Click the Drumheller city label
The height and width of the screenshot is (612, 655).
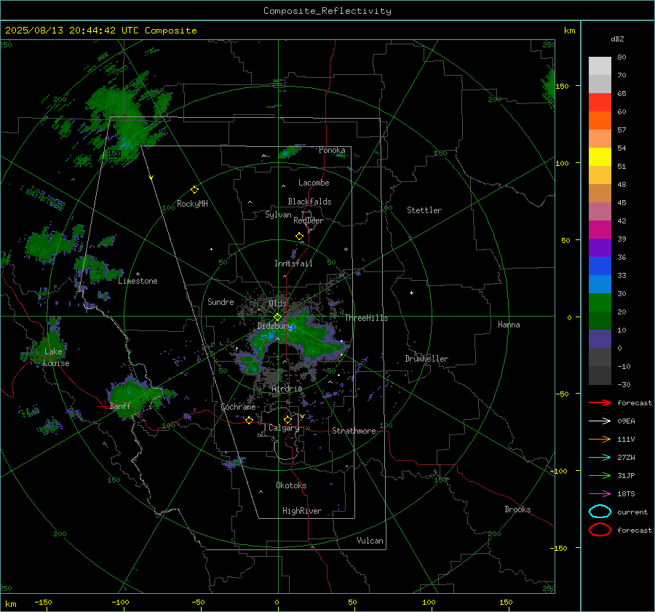click(x=426, y=359)
